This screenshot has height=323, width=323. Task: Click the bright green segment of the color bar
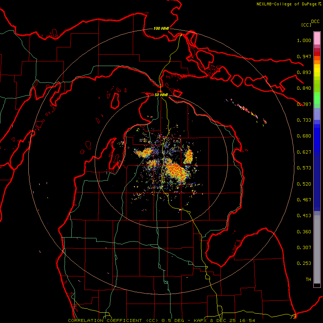click(317, 98)
